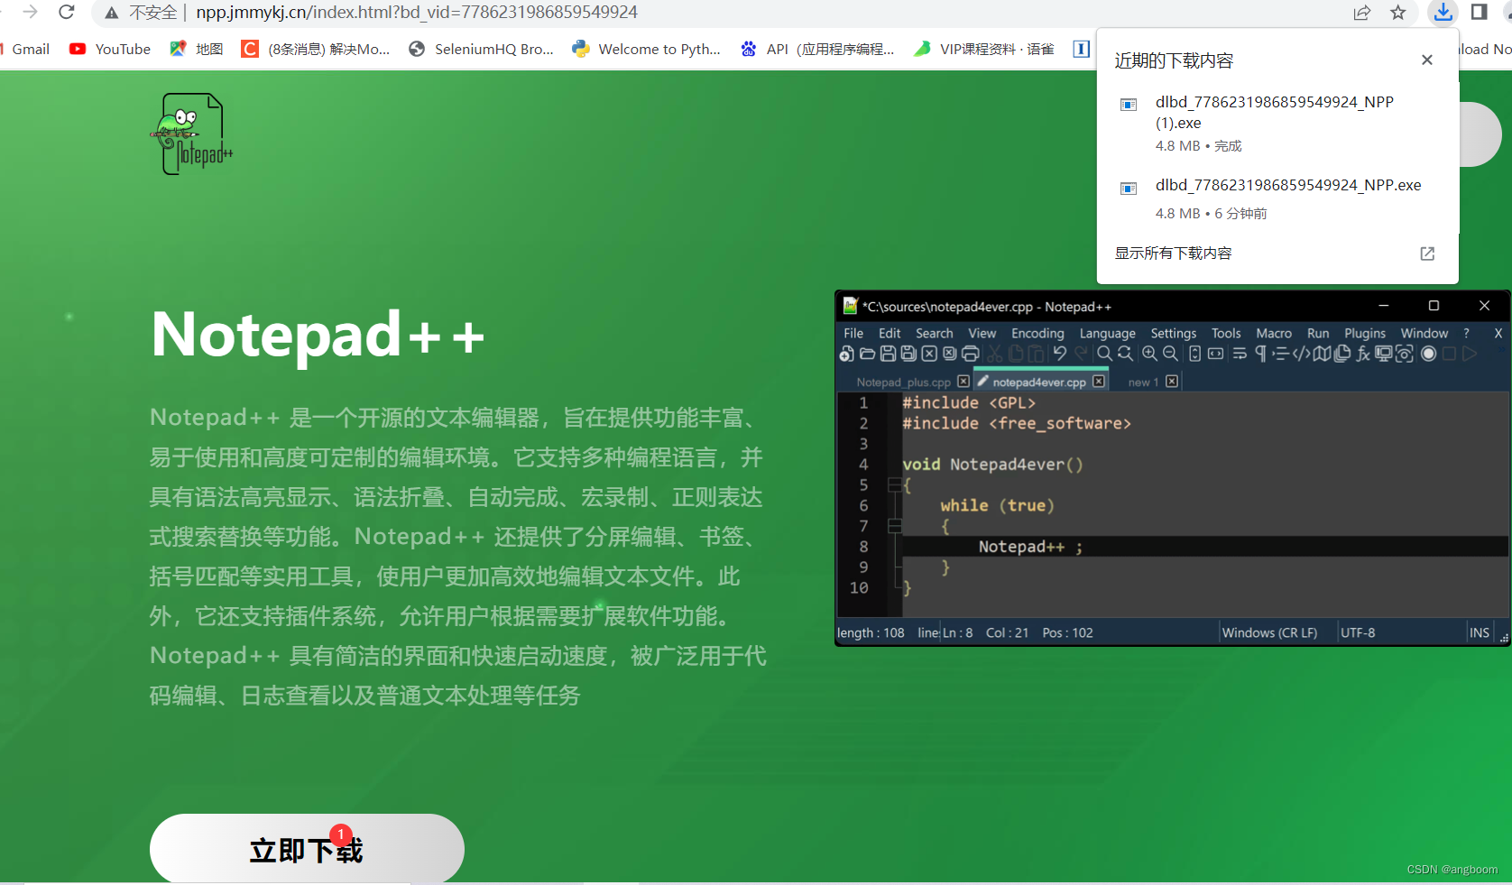The height and width of the screenshot is (885, 1512).
Task: Click the Replace icon in Notepad++ toolbar
Action: point(1125,354)
